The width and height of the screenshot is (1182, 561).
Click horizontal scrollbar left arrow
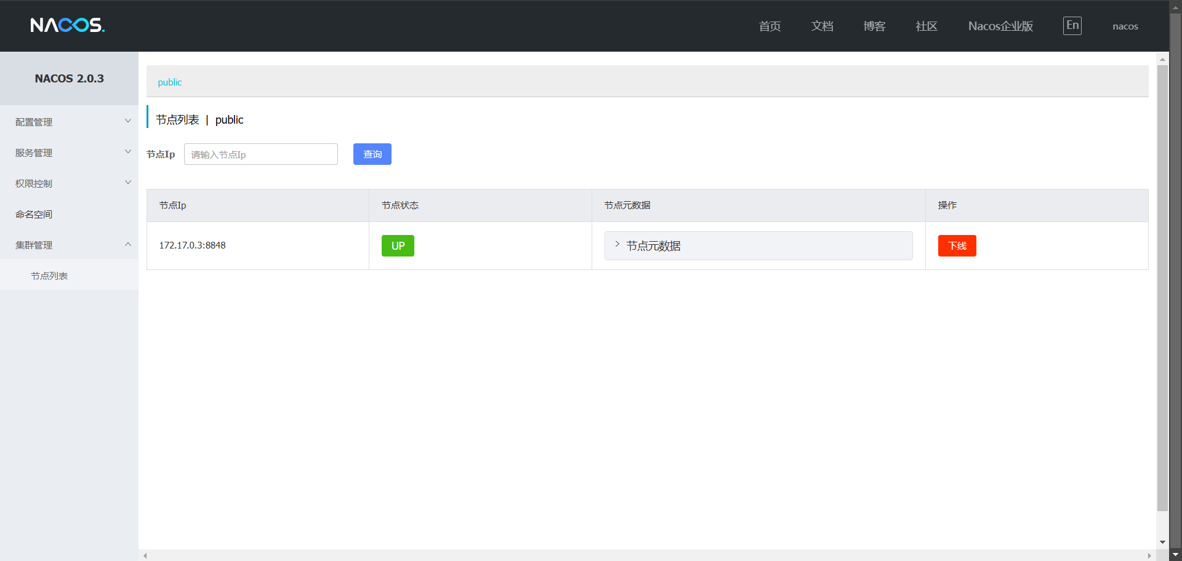[145, 555]
